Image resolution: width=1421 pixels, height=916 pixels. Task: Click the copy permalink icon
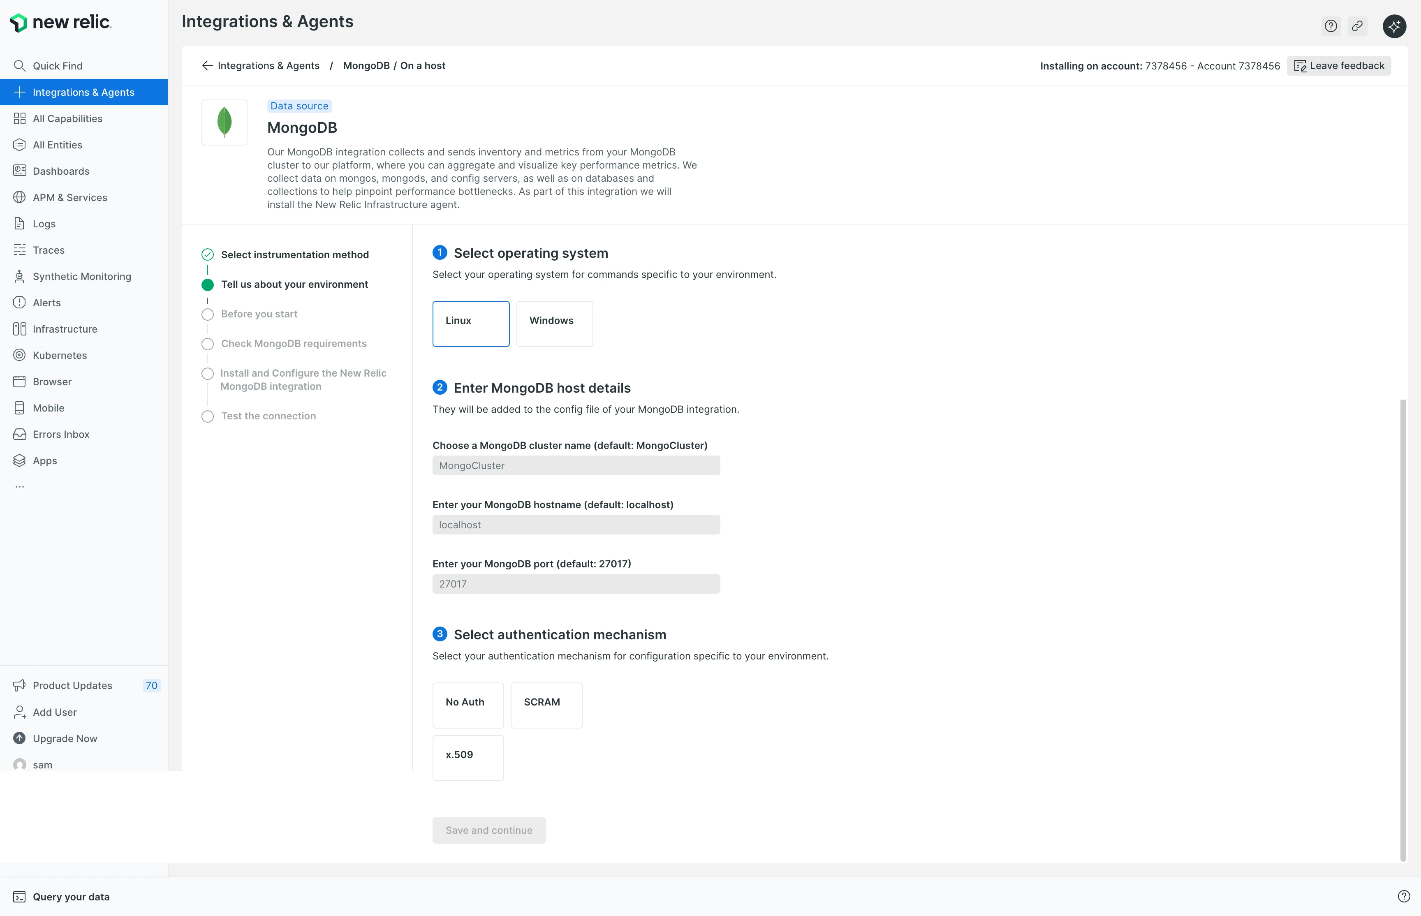click(x=1357, y=26)
